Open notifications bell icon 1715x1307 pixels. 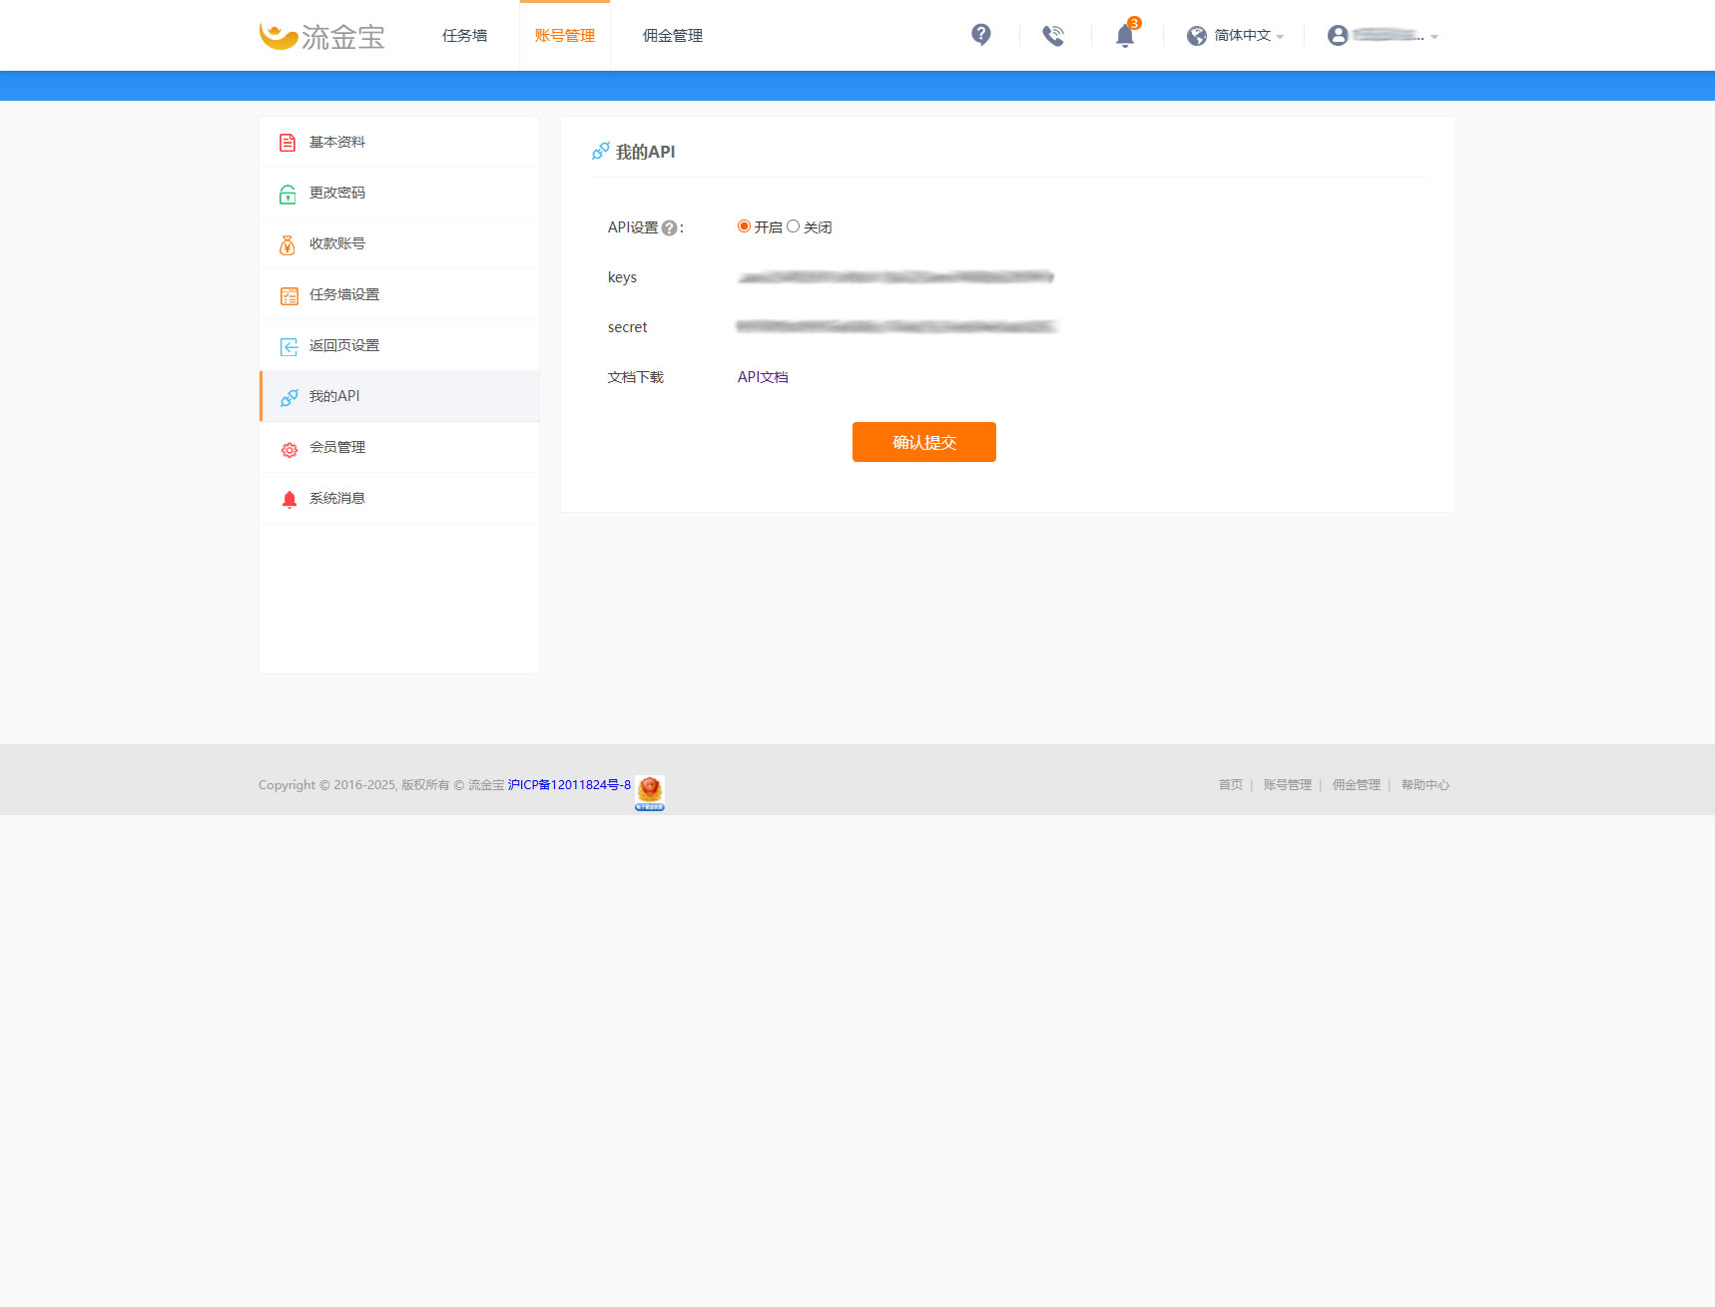(1125, 36)
